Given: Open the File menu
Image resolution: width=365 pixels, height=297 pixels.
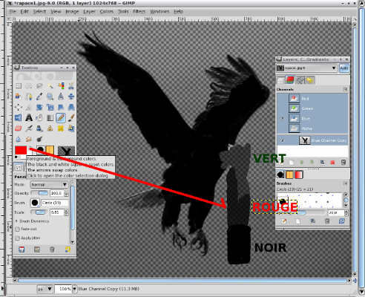Looking at the screenshot, I should (13, 12).
